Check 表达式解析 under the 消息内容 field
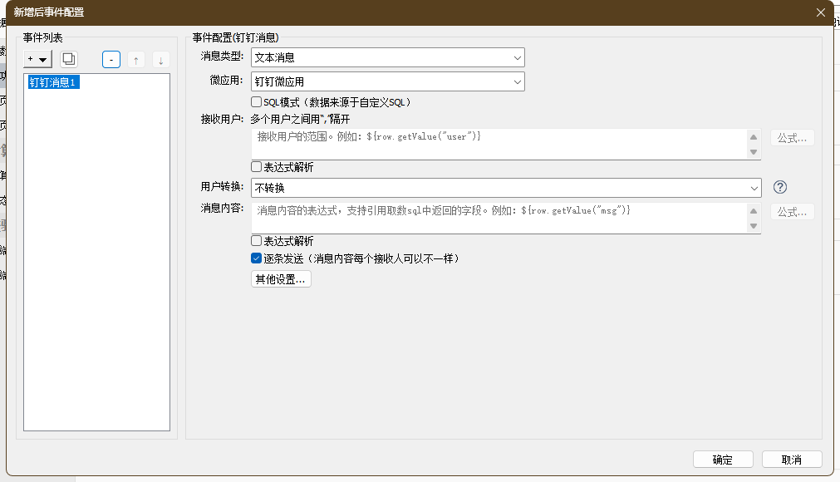 [257, 241]
